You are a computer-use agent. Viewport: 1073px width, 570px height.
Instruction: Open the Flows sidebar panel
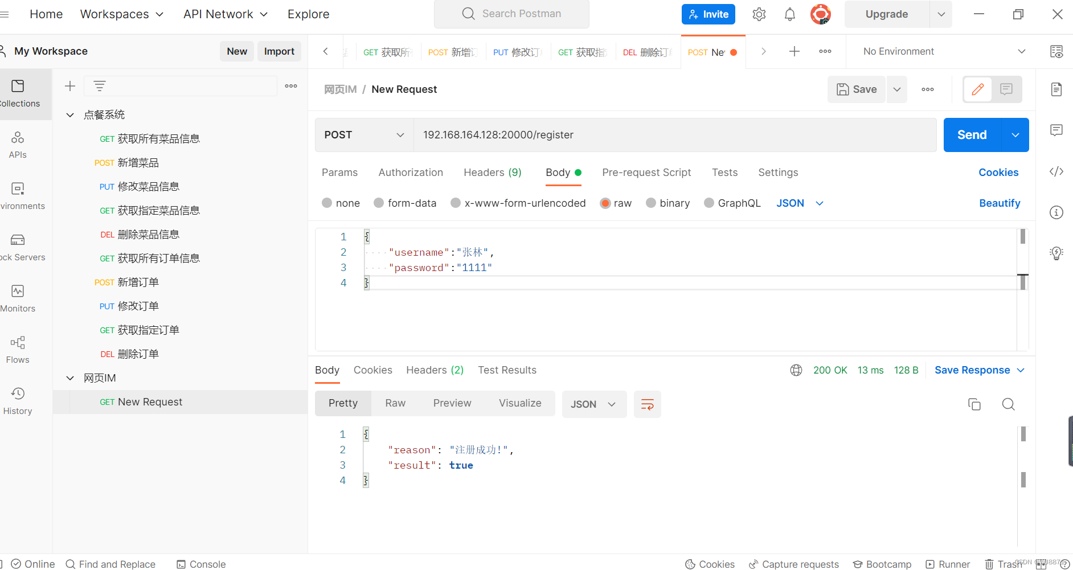(x=18, y=350)
